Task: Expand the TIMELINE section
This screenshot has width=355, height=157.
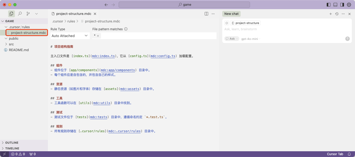Action: (24, 148)
